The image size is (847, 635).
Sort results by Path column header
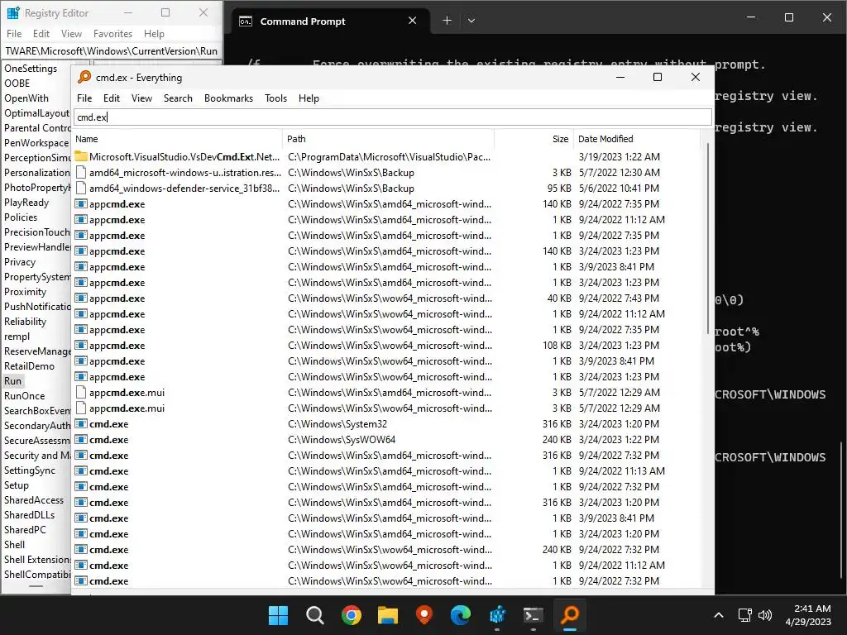[389, 139]
